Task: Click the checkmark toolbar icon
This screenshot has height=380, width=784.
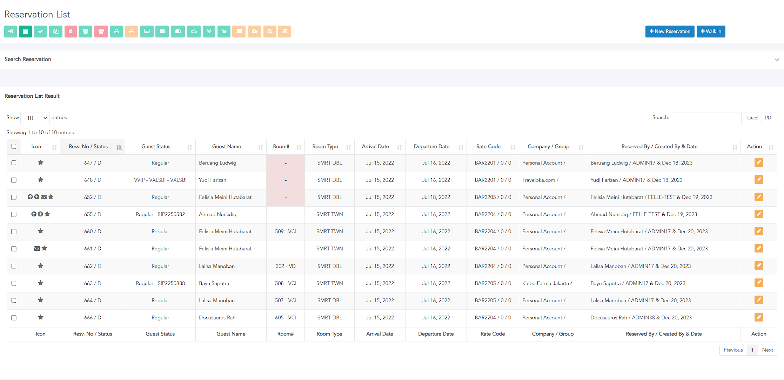Action: [x=40, y=32]
